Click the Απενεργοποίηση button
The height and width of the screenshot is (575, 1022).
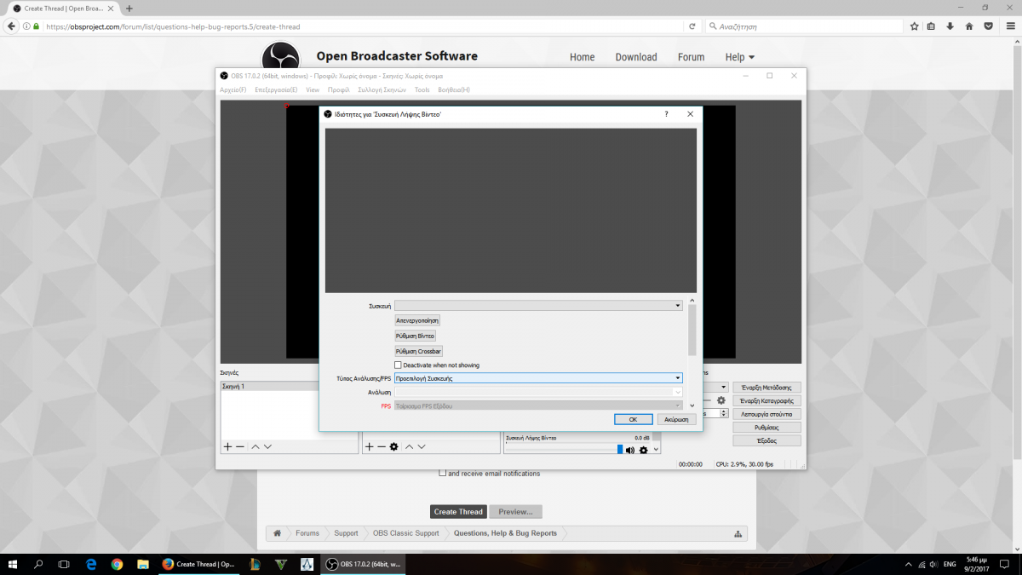pos(417,320)
